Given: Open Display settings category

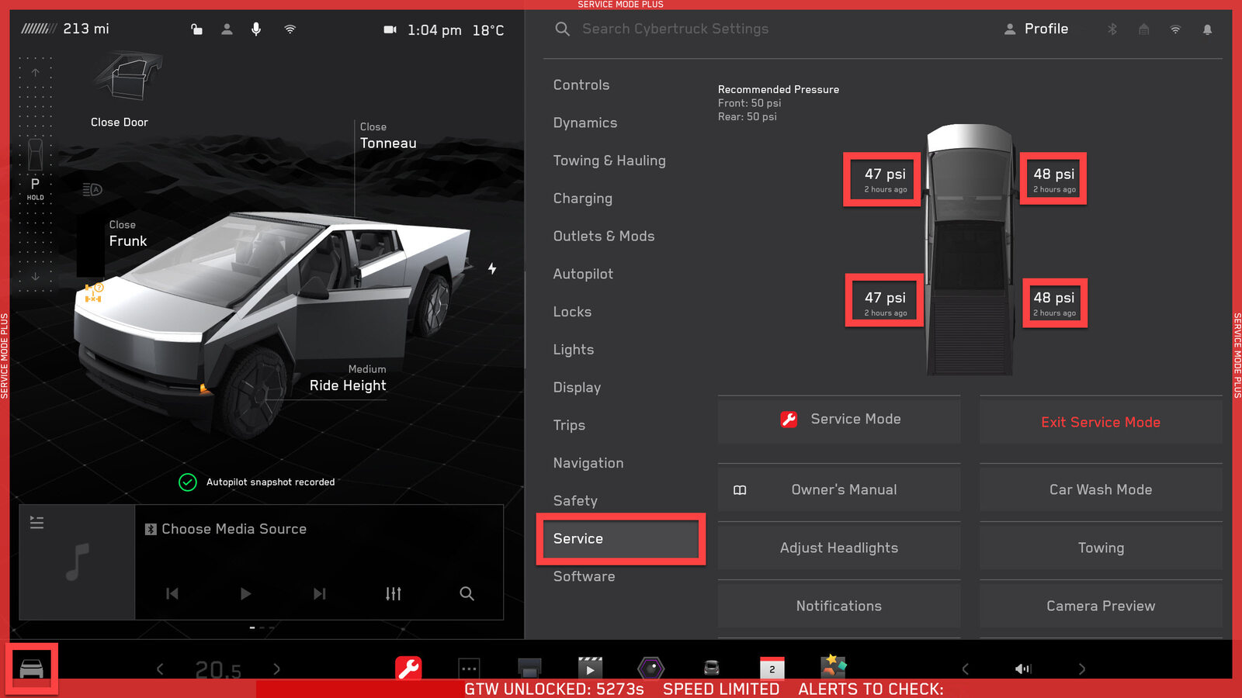Looking at the screenshot, I should (x=577, y=387).
